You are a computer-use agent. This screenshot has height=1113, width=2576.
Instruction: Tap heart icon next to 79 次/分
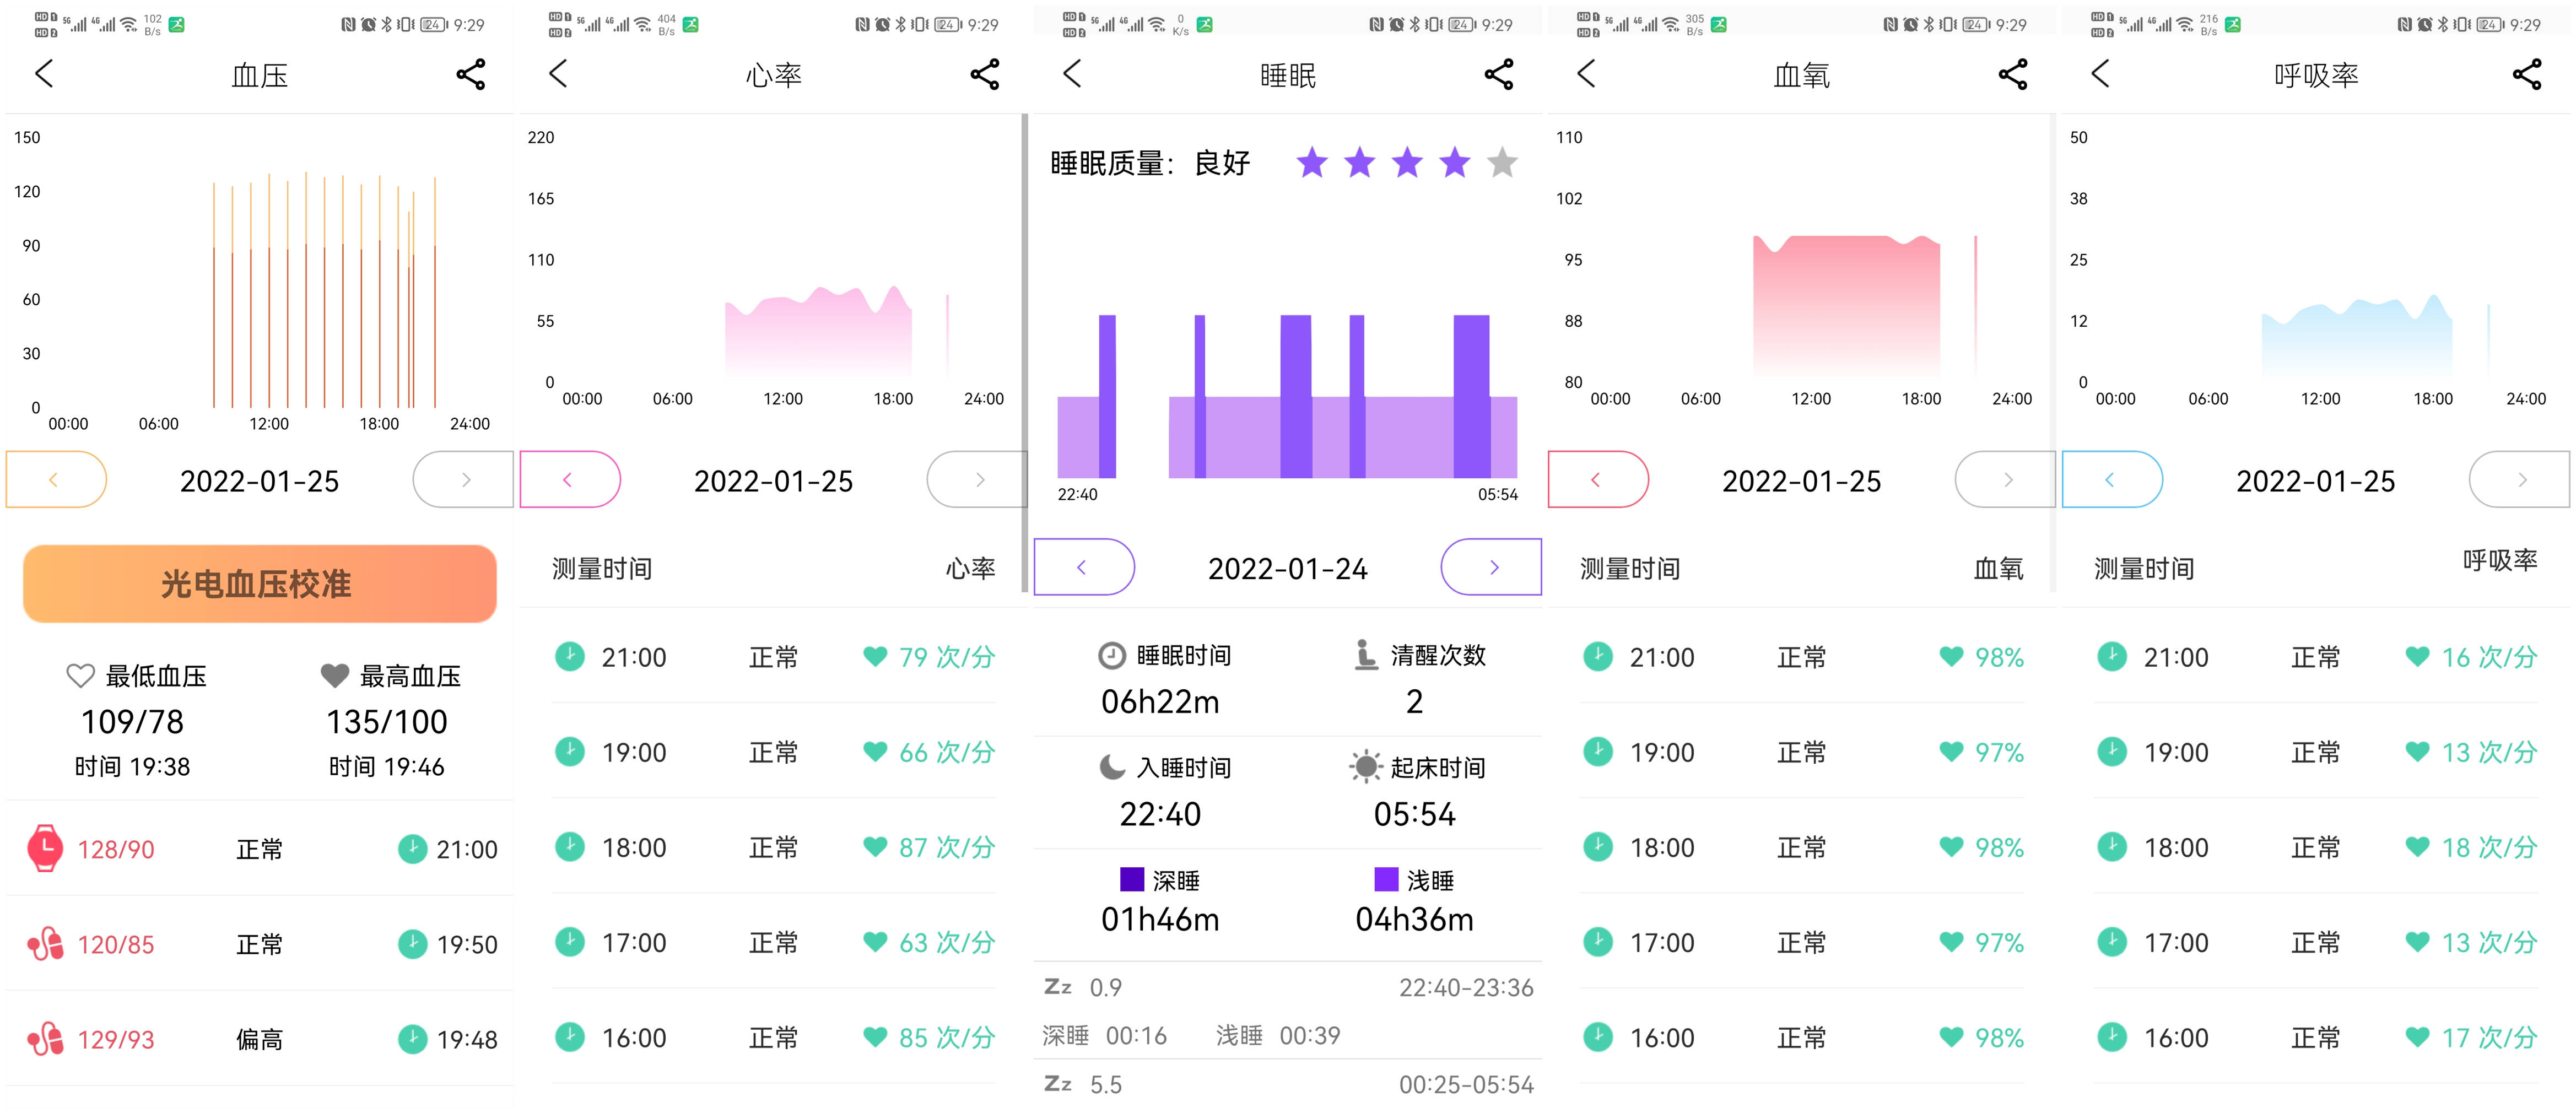875,656
